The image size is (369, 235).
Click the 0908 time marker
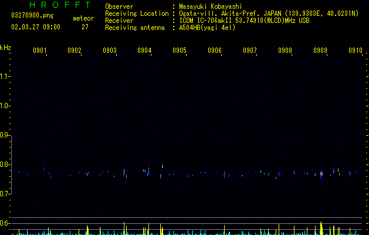point(285,51)
